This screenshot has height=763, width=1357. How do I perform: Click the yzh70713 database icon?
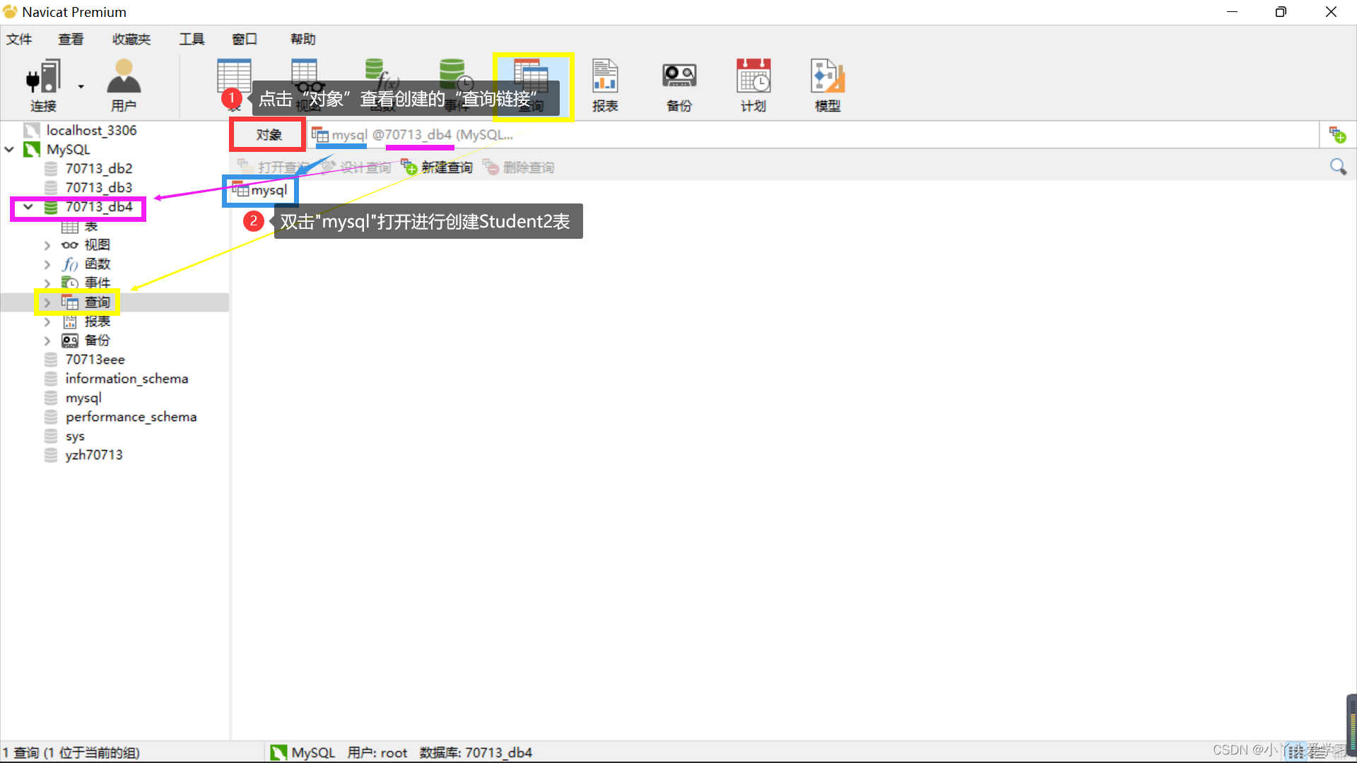pos(51,455)
